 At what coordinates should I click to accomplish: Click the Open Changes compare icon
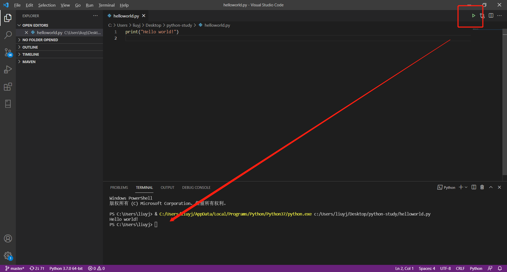point(482,16)
